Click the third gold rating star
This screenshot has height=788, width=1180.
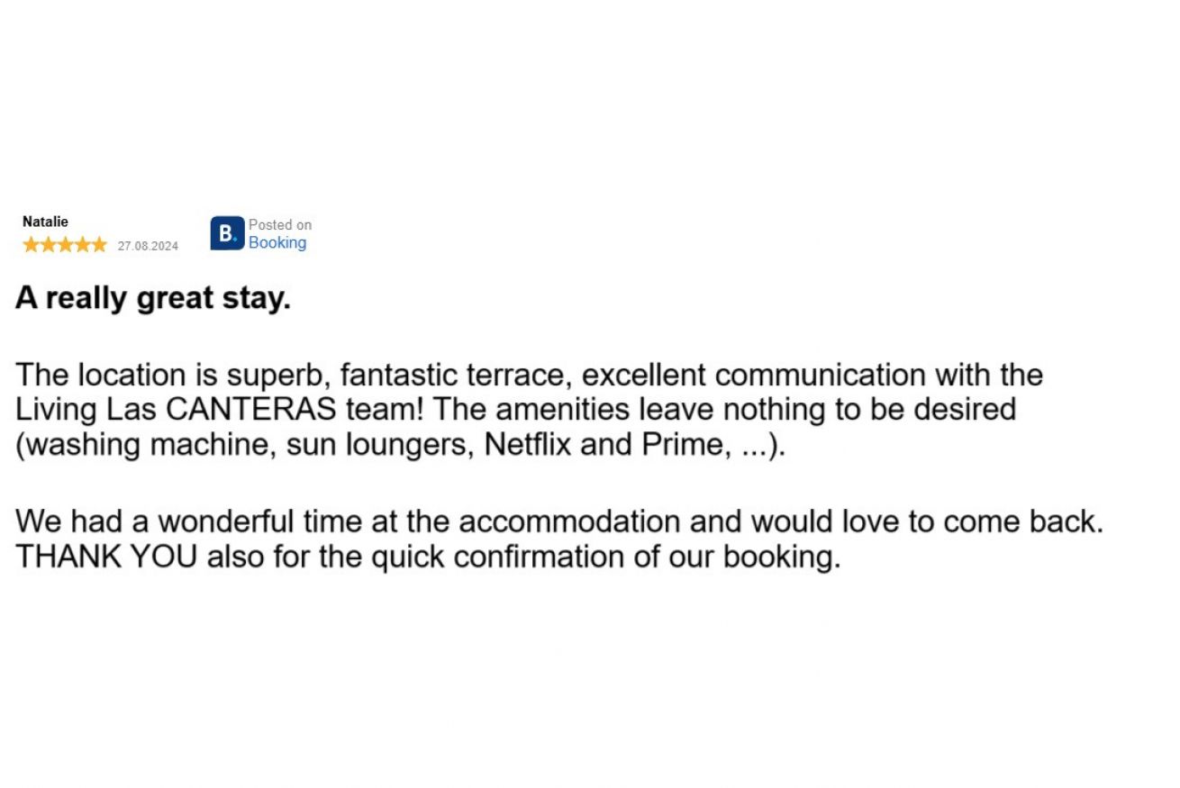click(x=65, y=245)
